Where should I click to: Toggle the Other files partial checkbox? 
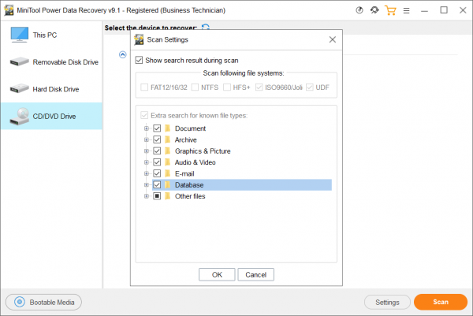click(x=157, y=196)
